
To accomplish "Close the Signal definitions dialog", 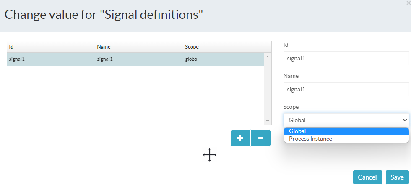I will [408, 3].
